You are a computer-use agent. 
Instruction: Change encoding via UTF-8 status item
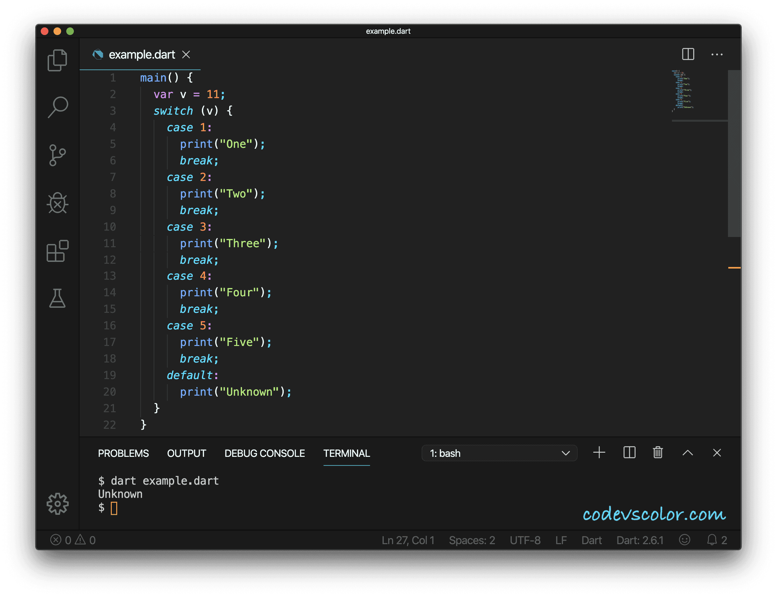click(x=525, y=540)
